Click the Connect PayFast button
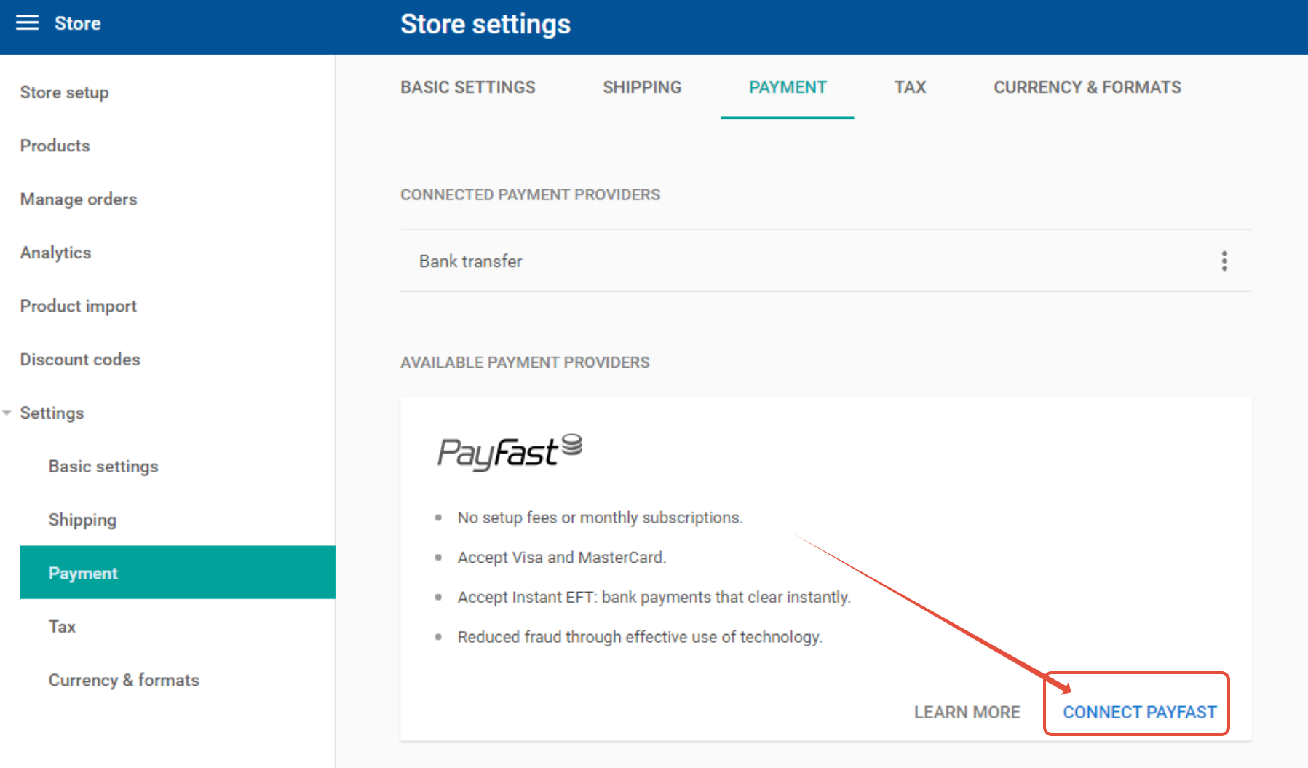 tap(1139, 712)
